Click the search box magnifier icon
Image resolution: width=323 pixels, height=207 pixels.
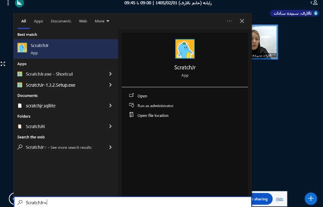20,202
